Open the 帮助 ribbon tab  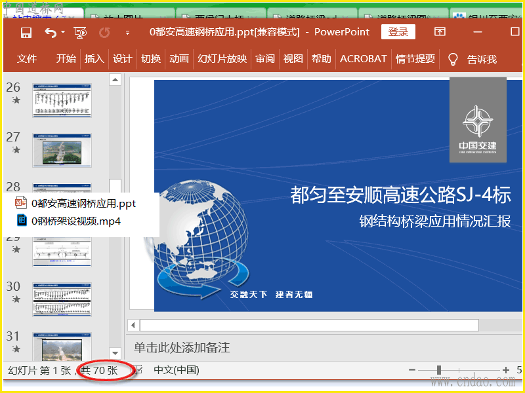321,59
